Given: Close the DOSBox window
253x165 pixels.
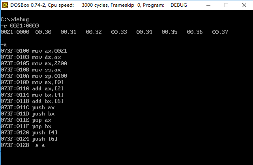Looking at the screenshot, I should click(244, 5).
